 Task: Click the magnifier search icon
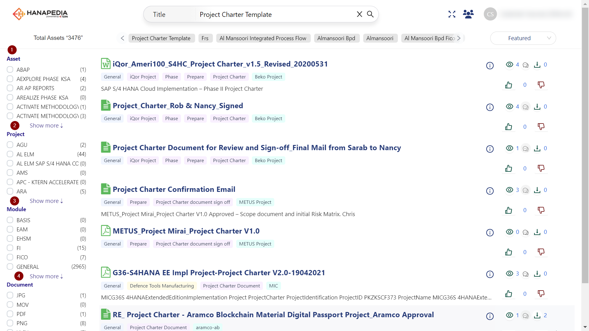[x=370, y=14]
